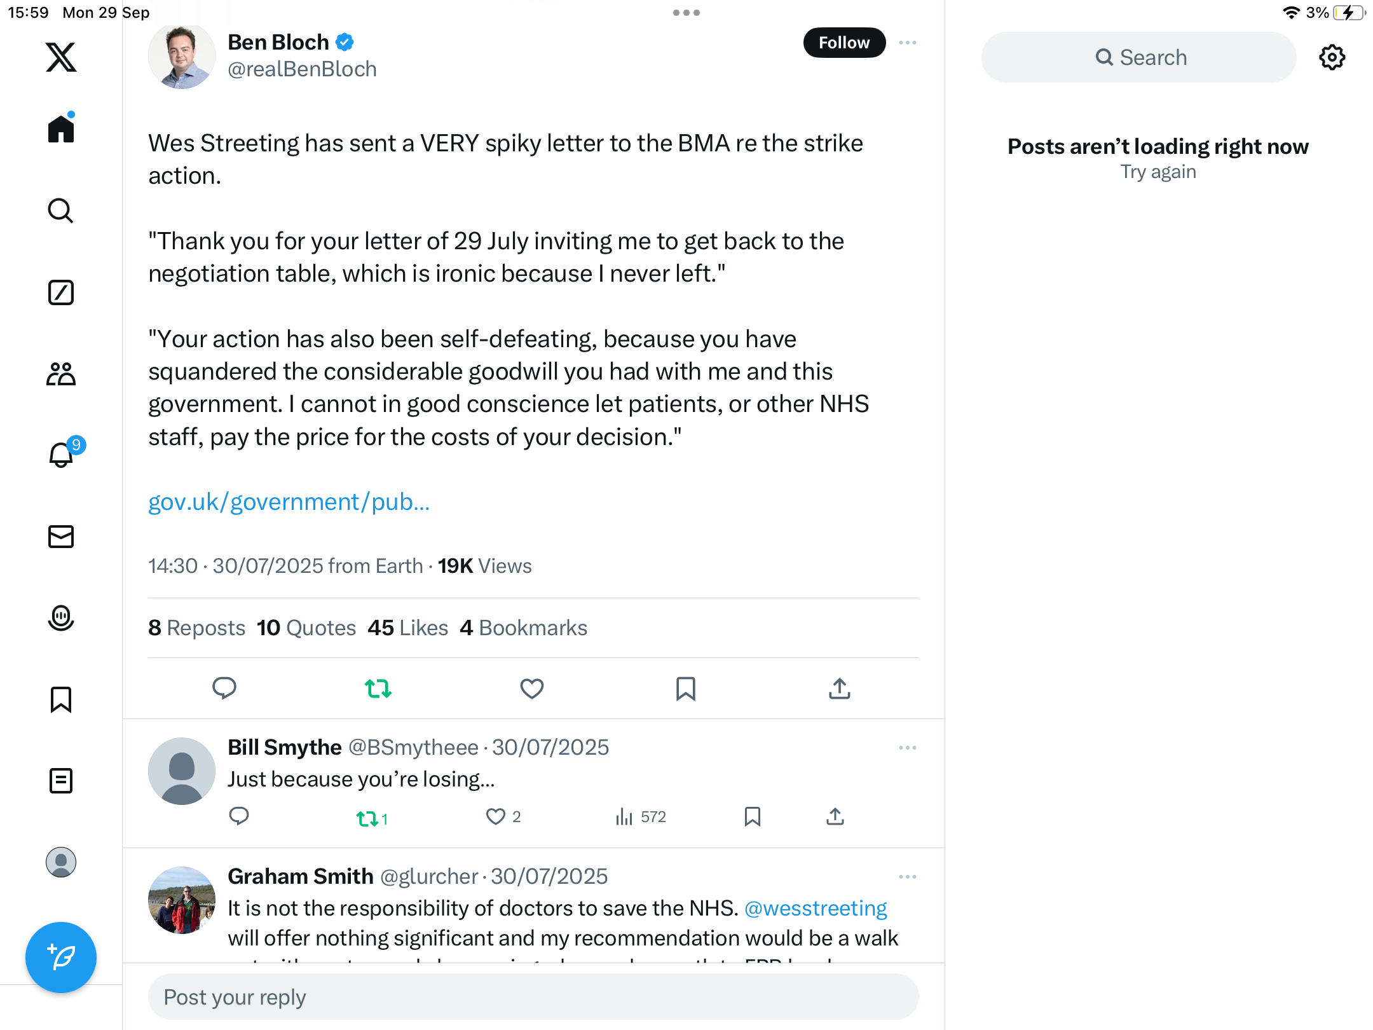Viewport: 1373px width, 1030px height.
Task: Open the Notifications bell
Action: click(62, 455)
